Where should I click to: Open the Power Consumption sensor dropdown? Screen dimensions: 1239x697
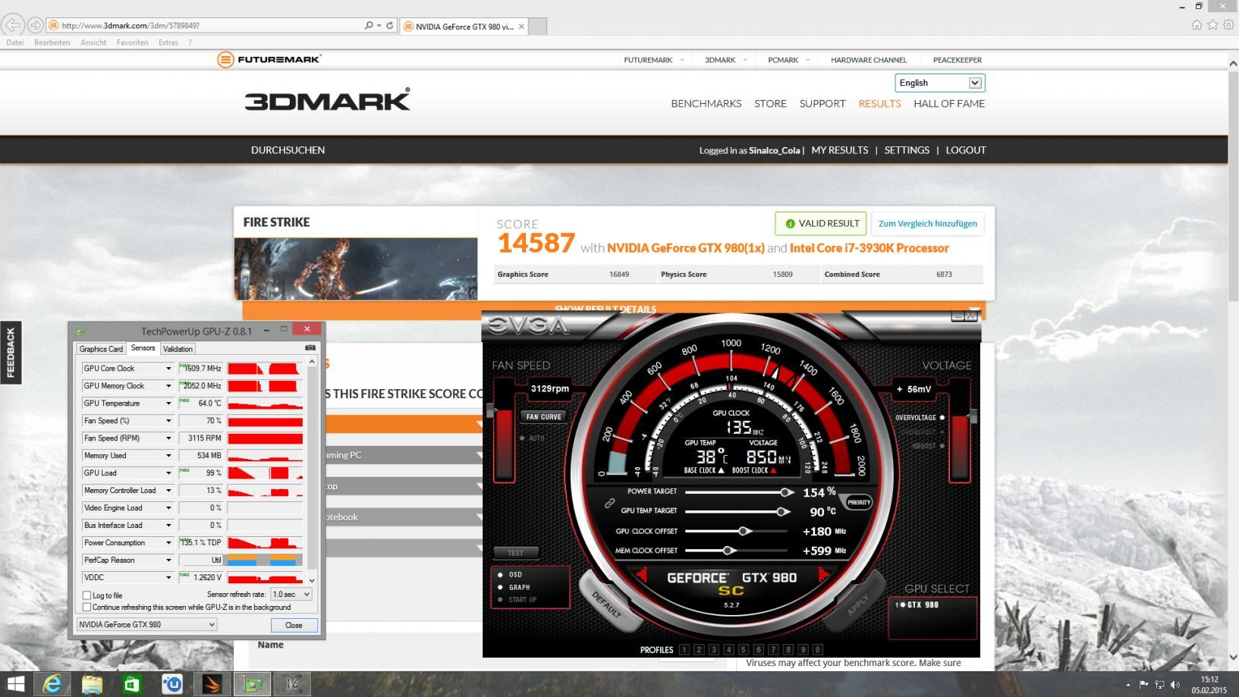coord(168,543)
